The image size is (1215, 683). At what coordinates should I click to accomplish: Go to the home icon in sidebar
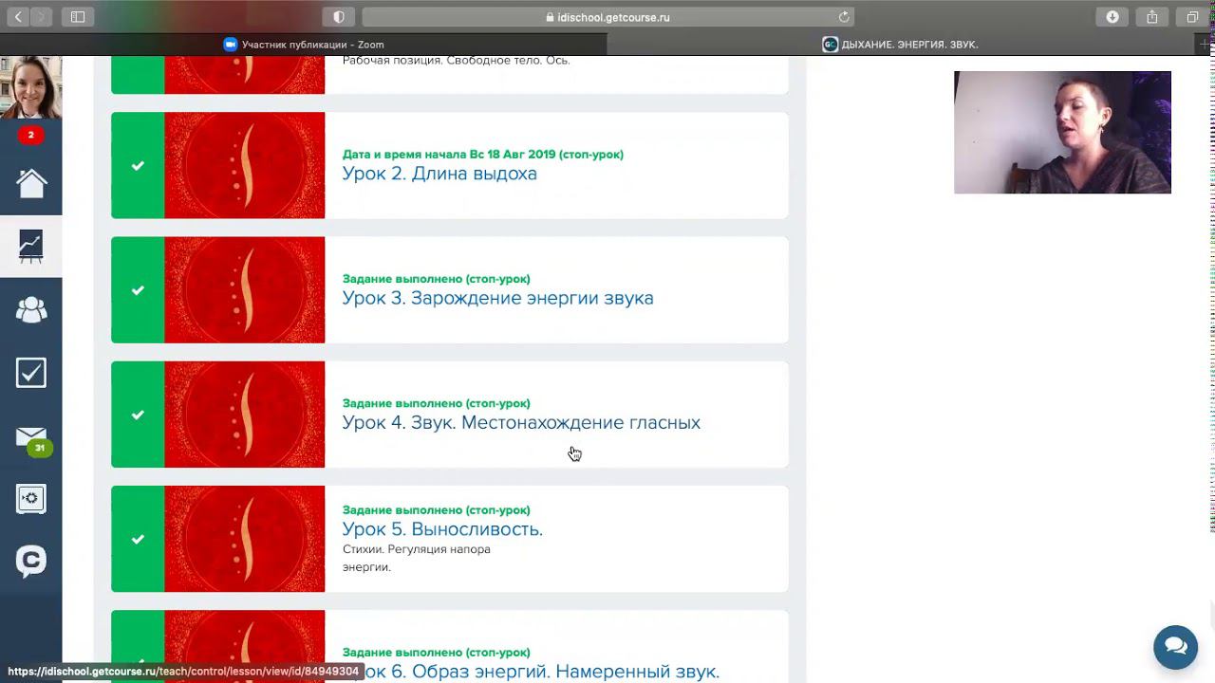pyautogui.click(x=31, y=183)
